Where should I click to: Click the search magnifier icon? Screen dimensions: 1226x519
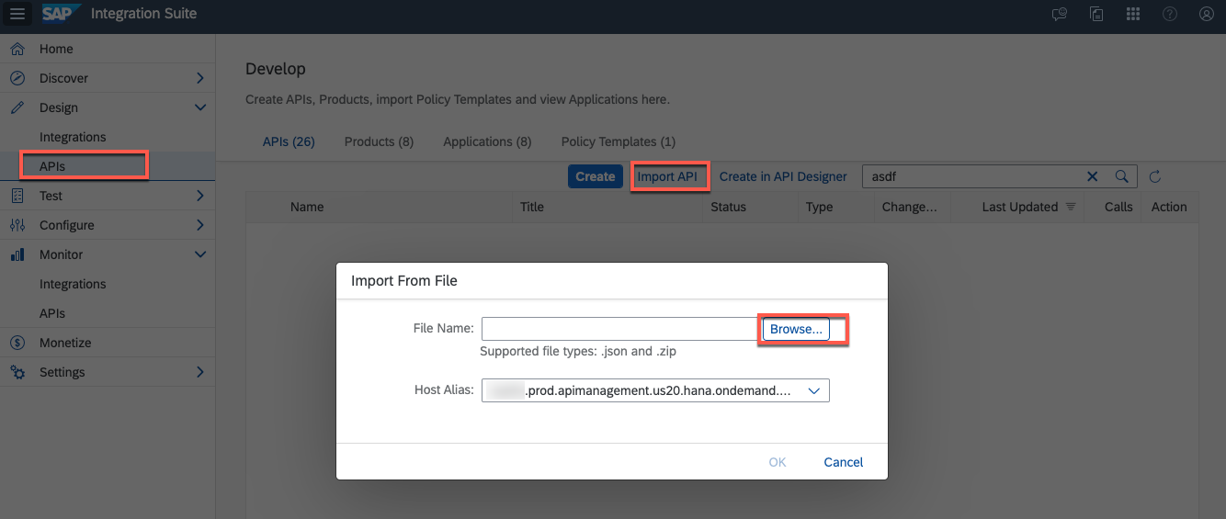[x=1121, y=176]
